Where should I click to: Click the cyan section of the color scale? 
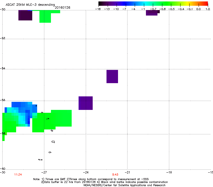(145, 4)
